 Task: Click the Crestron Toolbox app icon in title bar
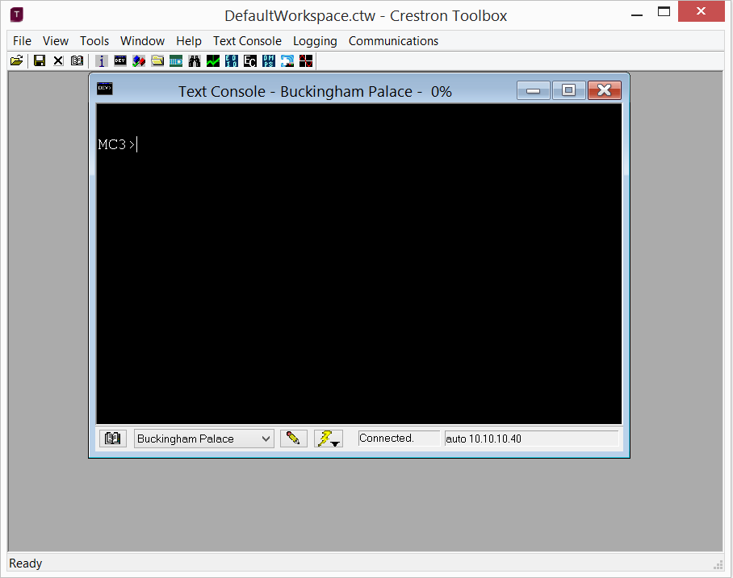17,15
